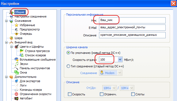Click the Панель инструментов hammer icon

point(17,68)
